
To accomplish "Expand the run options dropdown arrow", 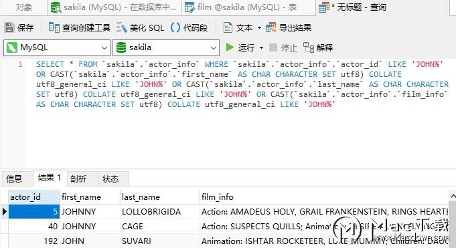I will [261, 47].
